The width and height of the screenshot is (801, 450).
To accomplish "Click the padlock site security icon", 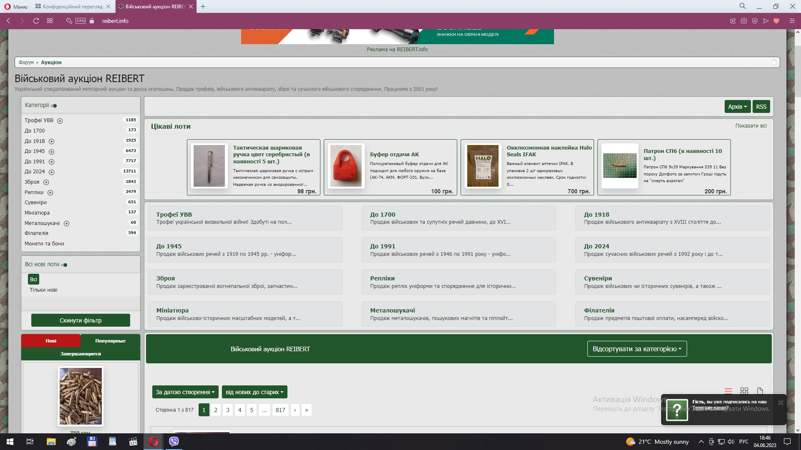I will pos(92,21).
